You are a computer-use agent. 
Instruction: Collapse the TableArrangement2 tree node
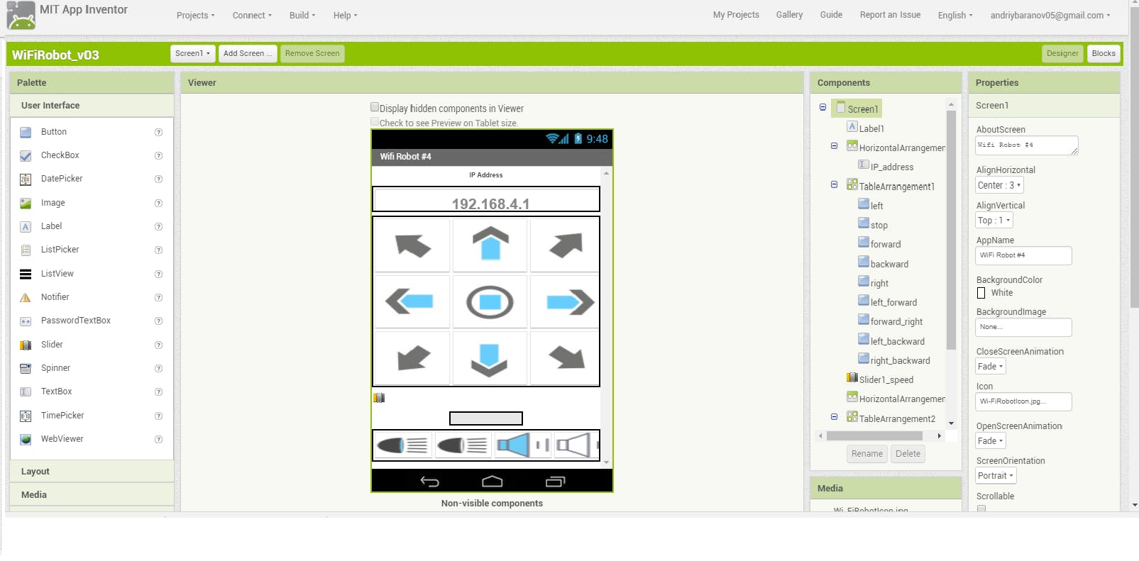pyautogui.click(x=834, y=417)
